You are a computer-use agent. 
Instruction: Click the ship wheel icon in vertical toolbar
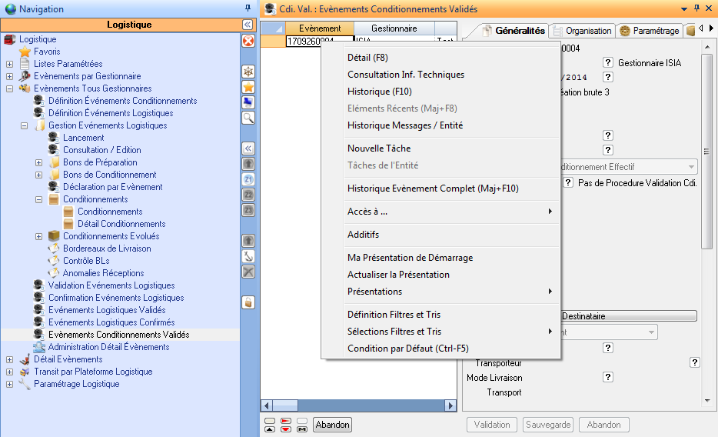(x=248, y=72)
